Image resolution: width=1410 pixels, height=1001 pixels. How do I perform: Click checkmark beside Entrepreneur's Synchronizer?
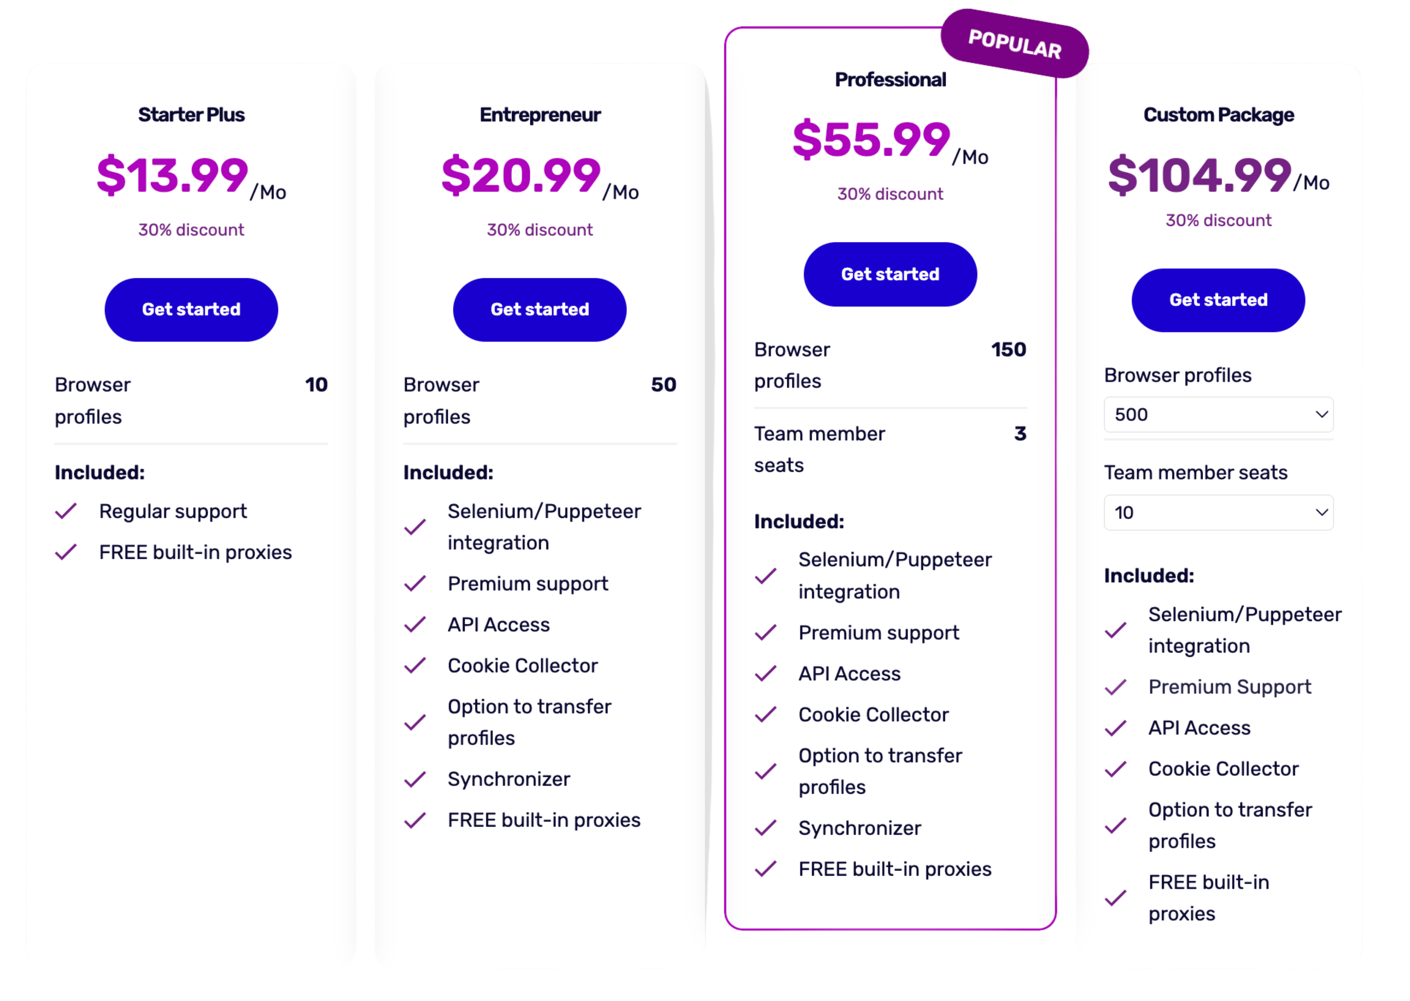(415, 779)
